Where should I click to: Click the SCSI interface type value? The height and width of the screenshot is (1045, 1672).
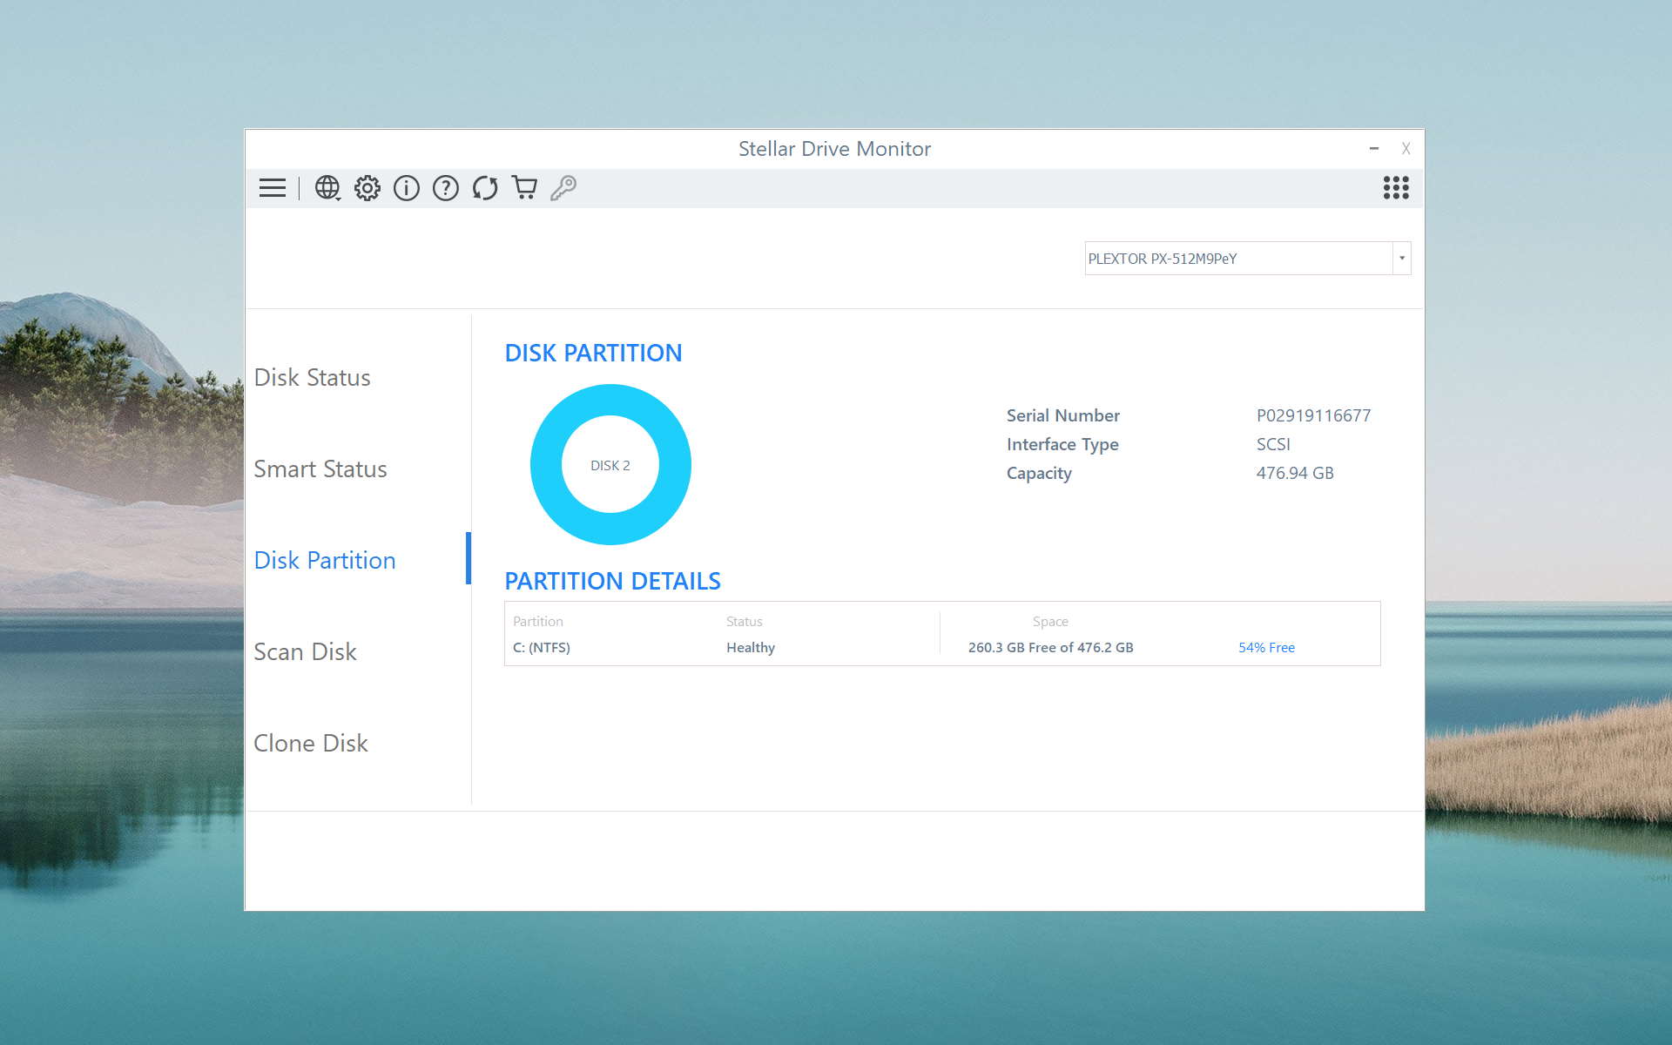1273,445
